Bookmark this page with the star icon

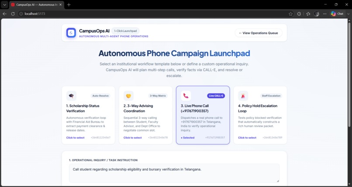pyautogui.click(x=291, y=14)
